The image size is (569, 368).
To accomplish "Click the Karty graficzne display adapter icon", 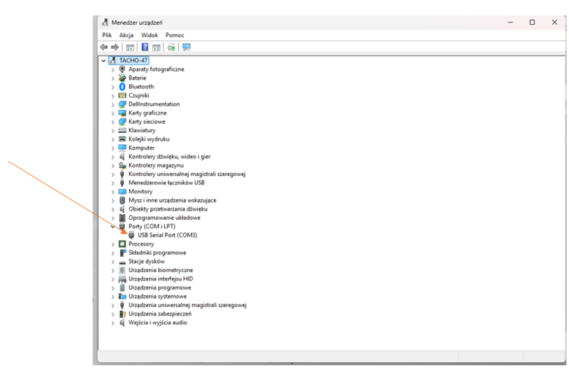I will click(x=123, y=113).
